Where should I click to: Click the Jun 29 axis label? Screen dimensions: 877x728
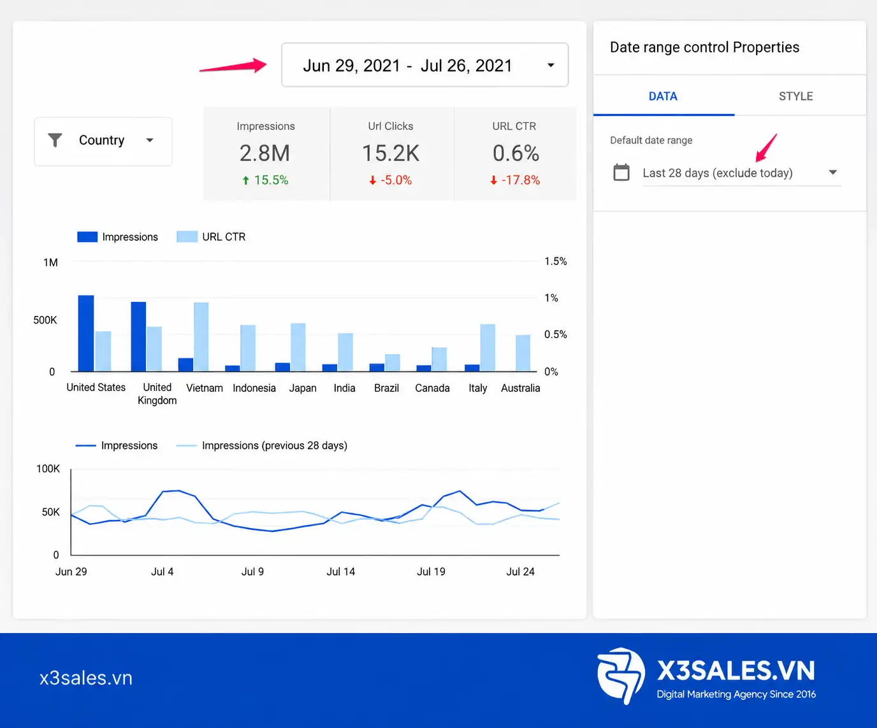click(71, 572)
